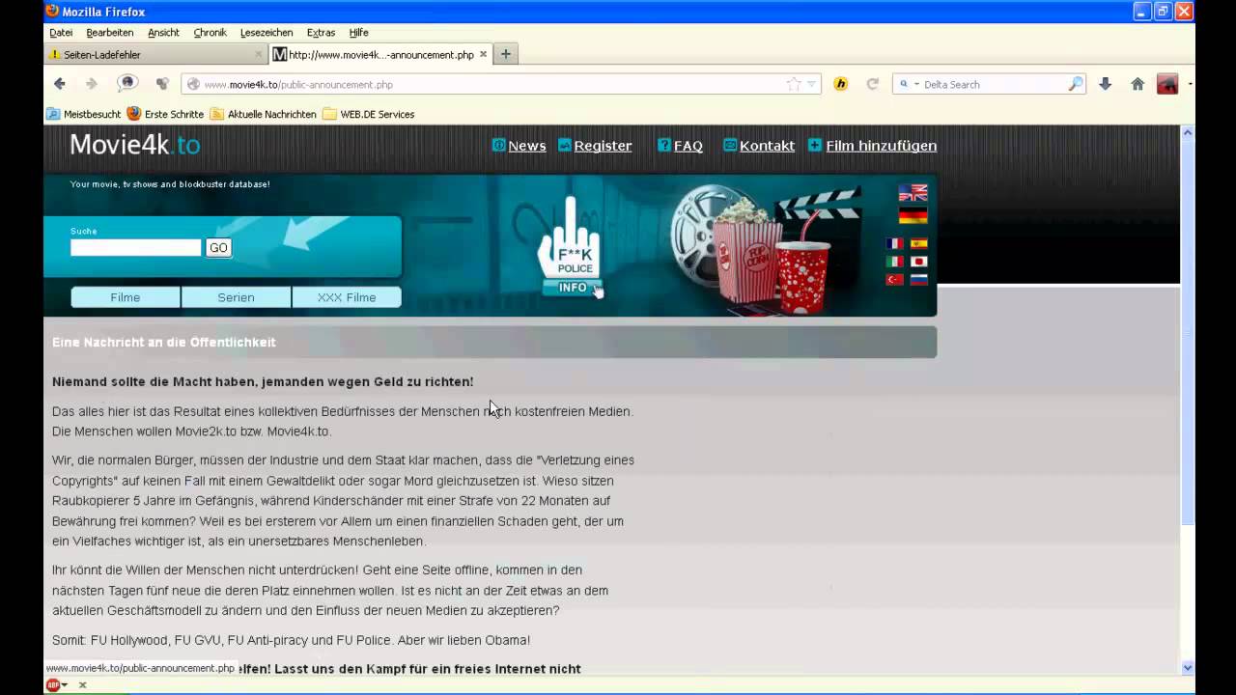Switch language with the Spanish flag
The height and width of the screenshot is (695, 1236).
[x=919, y=244]
